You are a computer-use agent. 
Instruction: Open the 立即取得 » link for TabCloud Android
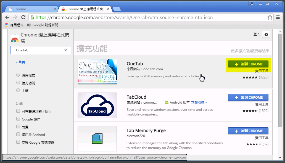coord(199,102)
